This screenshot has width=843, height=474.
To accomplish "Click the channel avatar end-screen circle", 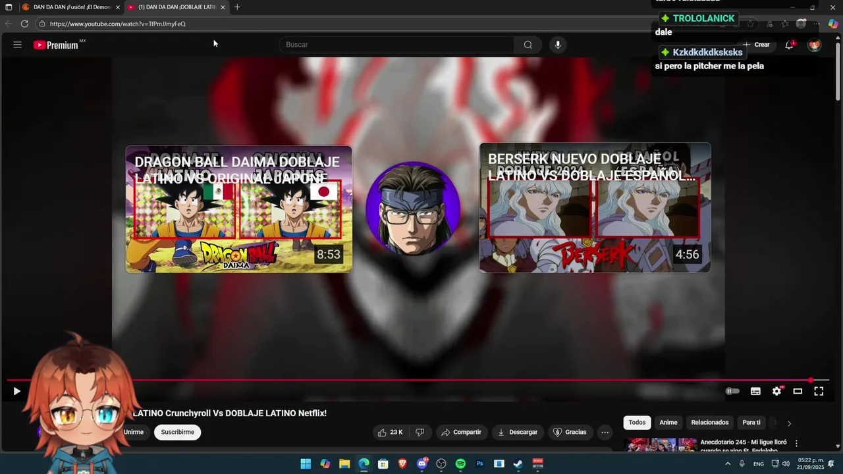I will tap(413, 209).
